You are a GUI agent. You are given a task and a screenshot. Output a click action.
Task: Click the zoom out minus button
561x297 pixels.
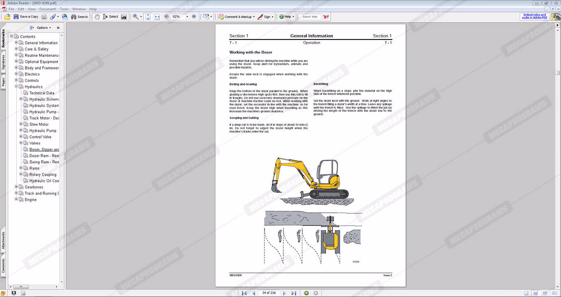click(166, 17)
